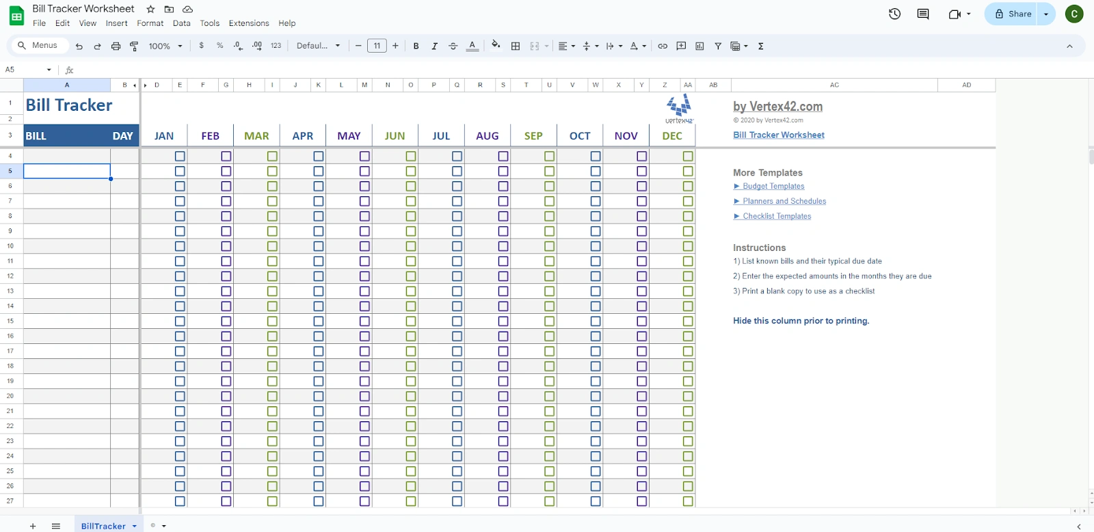The width and height of the screenshot is (1094, 532).
Task: Hide the menus with collapse arrow
Action: pyautogui.click(x=1069, y=46)
